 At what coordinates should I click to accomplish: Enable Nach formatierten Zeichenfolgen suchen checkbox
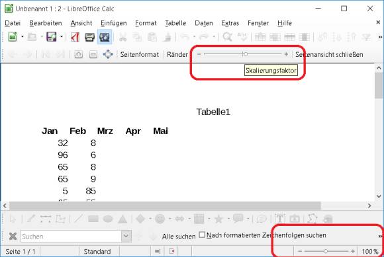pos(202,235)
